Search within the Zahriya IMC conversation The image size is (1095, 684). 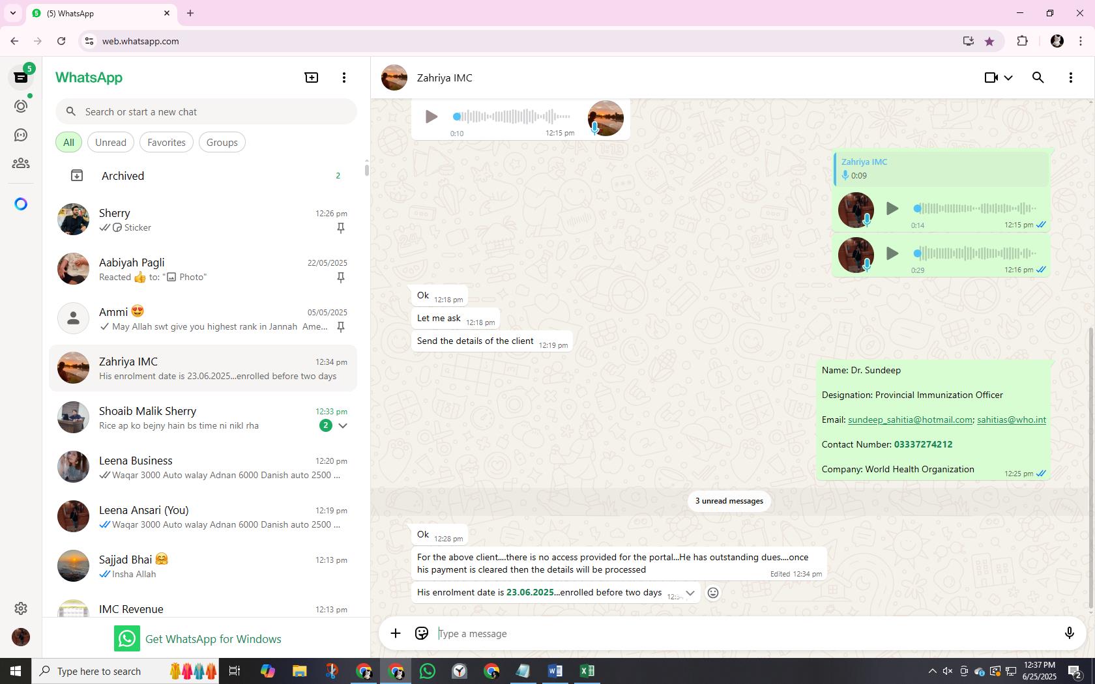pyautogui.click(x=1038, y=78)
